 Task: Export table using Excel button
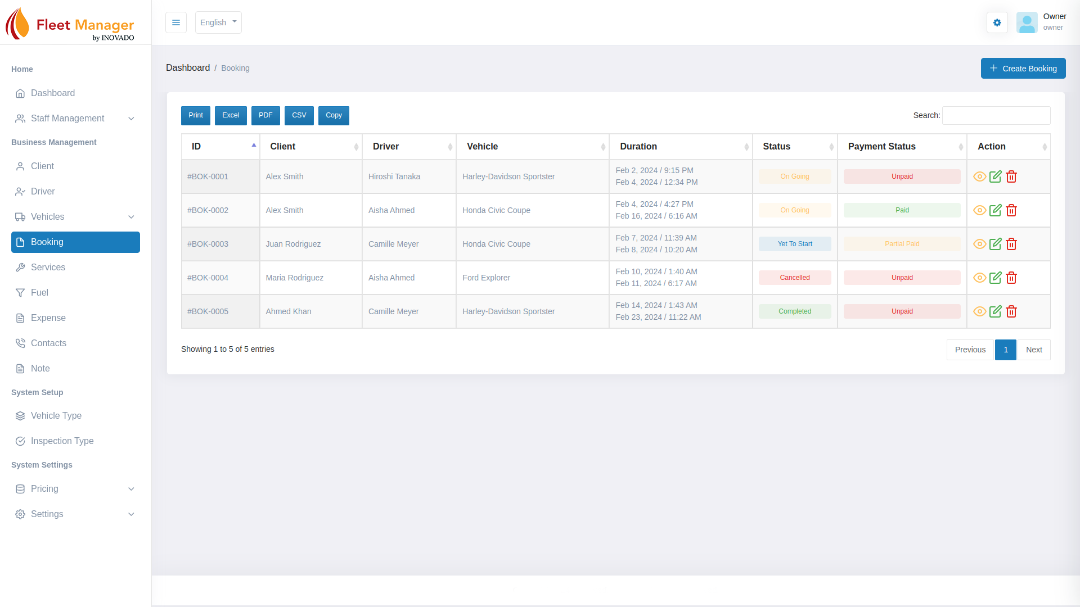pos(231,115)
